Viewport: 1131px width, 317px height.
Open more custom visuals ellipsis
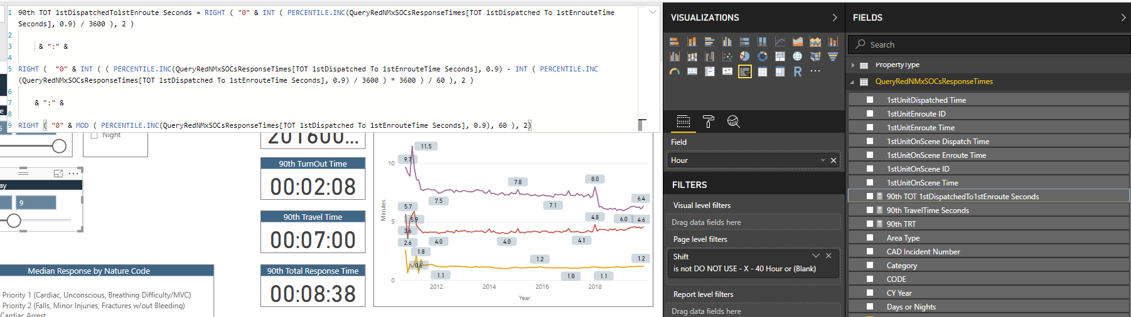815,71
